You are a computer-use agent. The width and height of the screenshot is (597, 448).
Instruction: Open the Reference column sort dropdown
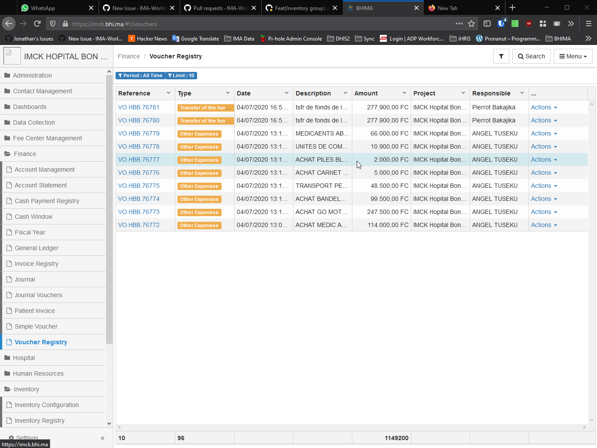[x=169, y=93]
